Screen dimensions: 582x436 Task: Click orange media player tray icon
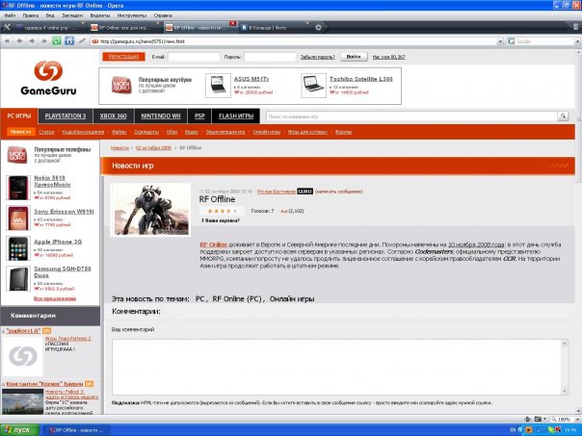[529, 430]
